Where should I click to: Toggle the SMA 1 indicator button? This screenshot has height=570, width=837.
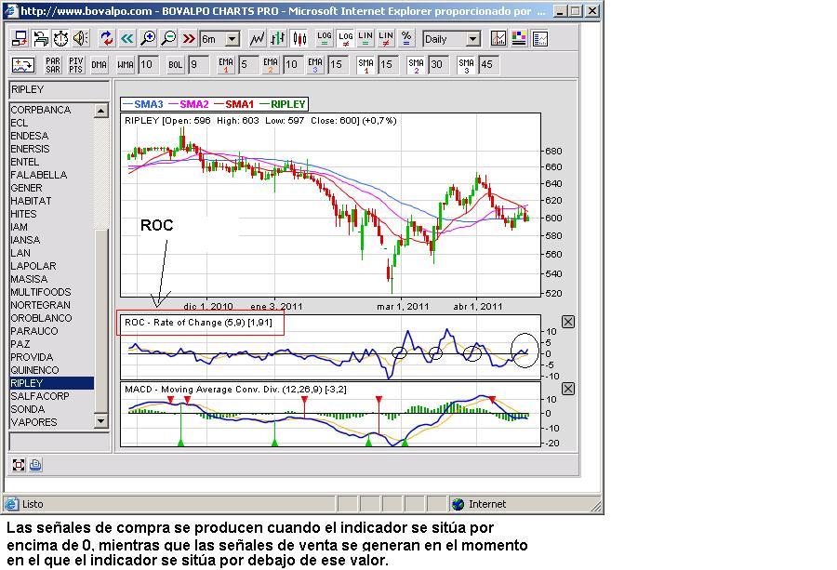point(365,65)
